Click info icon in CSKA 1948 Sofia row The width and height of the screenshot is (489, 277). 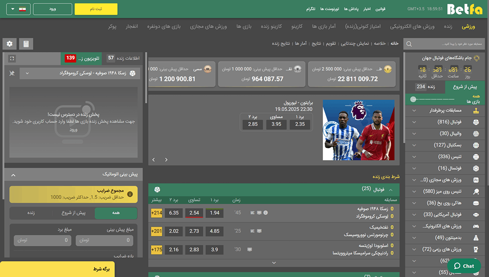click(x=266, y=213)
